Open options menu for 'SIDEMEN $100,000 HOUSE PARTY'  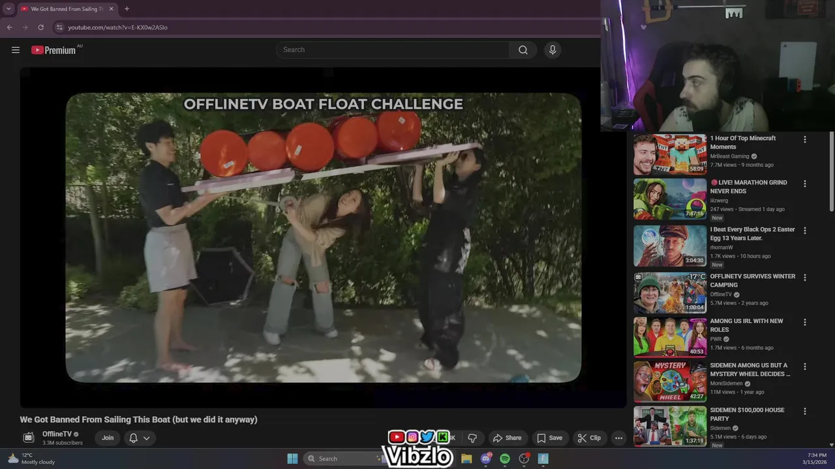click(804, 411)
